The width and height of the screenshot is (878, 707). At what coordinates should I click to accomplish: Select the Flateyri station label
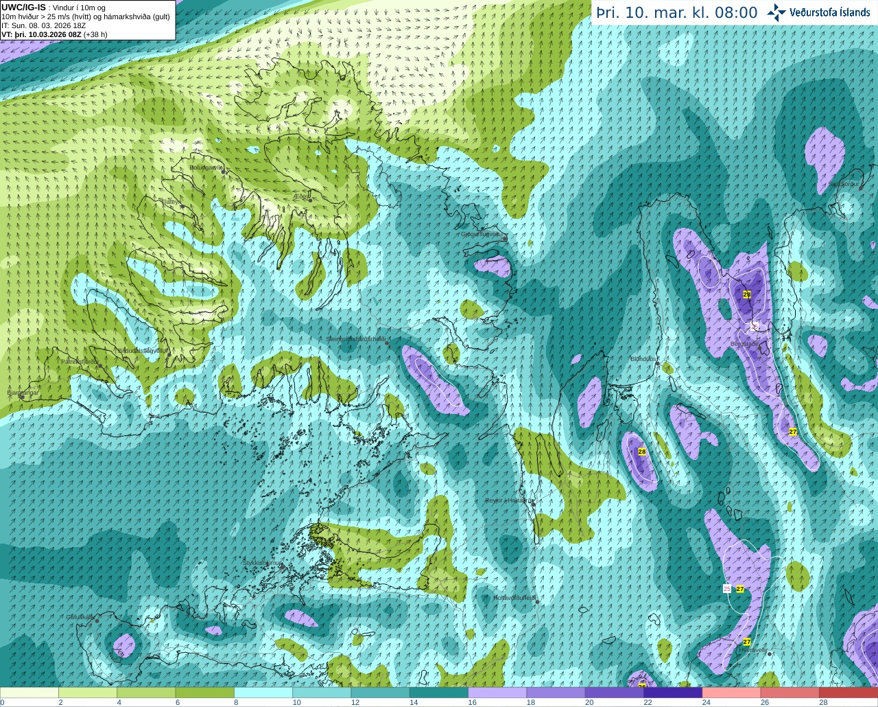point(171,201)
